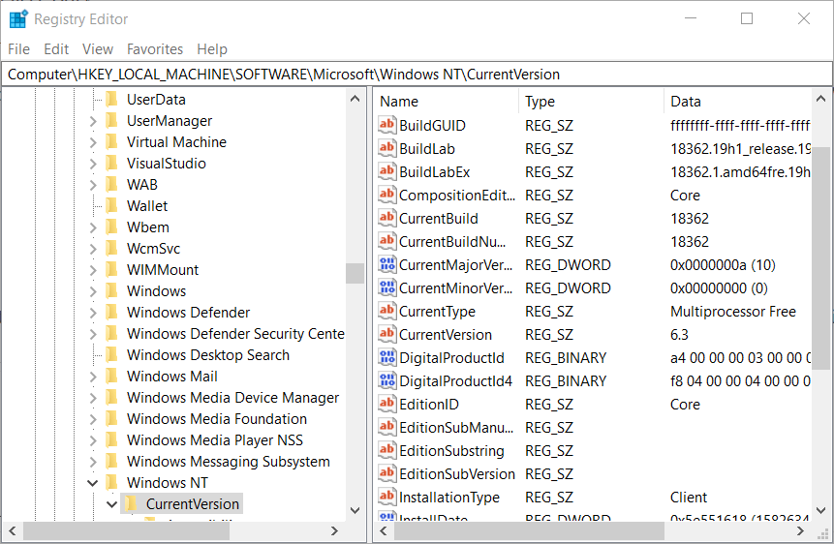This screenshot has height=544, width=834.
Task: Select the CurrentBuild string value icon
Action: (x=386, y=218)
